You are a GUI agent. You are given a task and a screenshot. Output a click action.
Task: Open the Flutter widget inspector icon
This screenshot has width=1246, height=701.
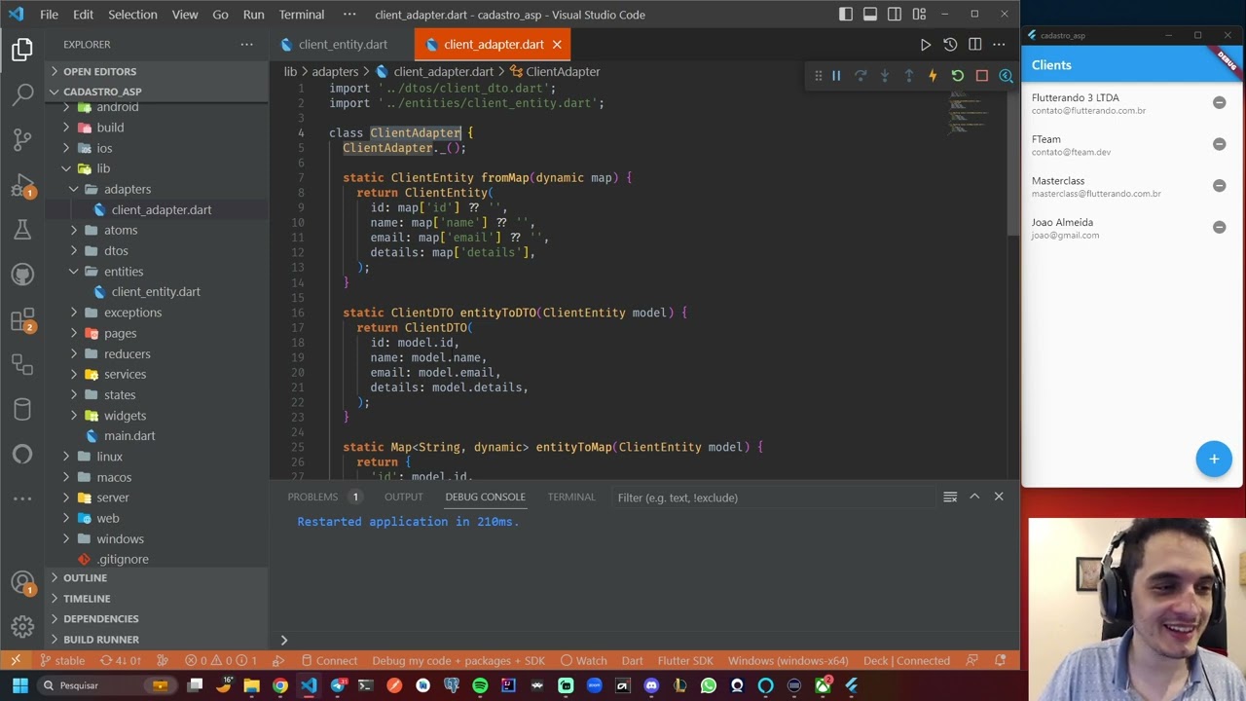(x=1006, y=76)
